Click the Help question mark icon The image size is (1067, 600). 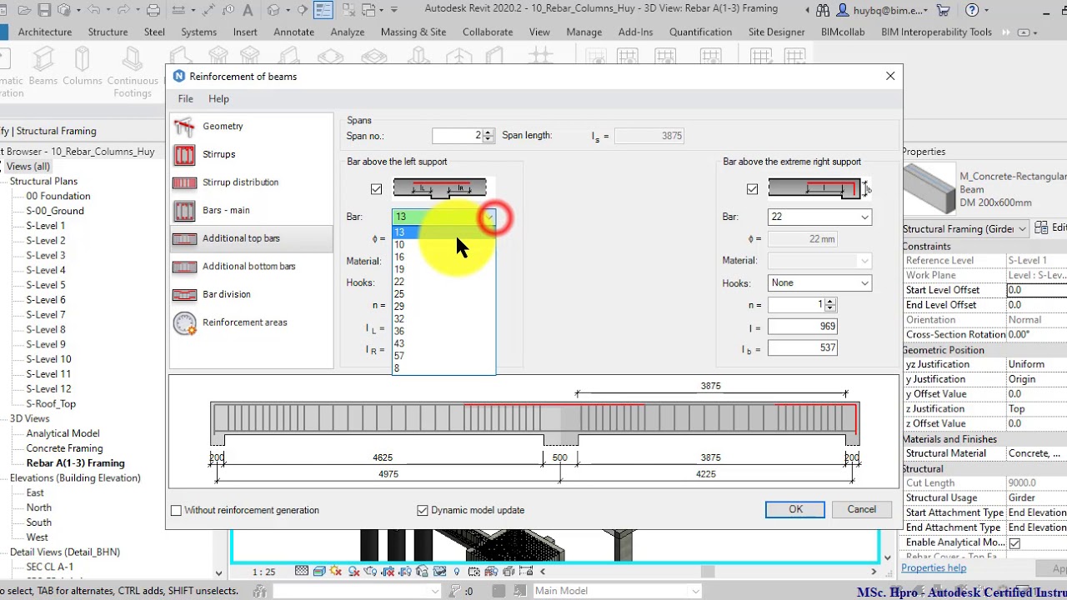coord(971,10)
